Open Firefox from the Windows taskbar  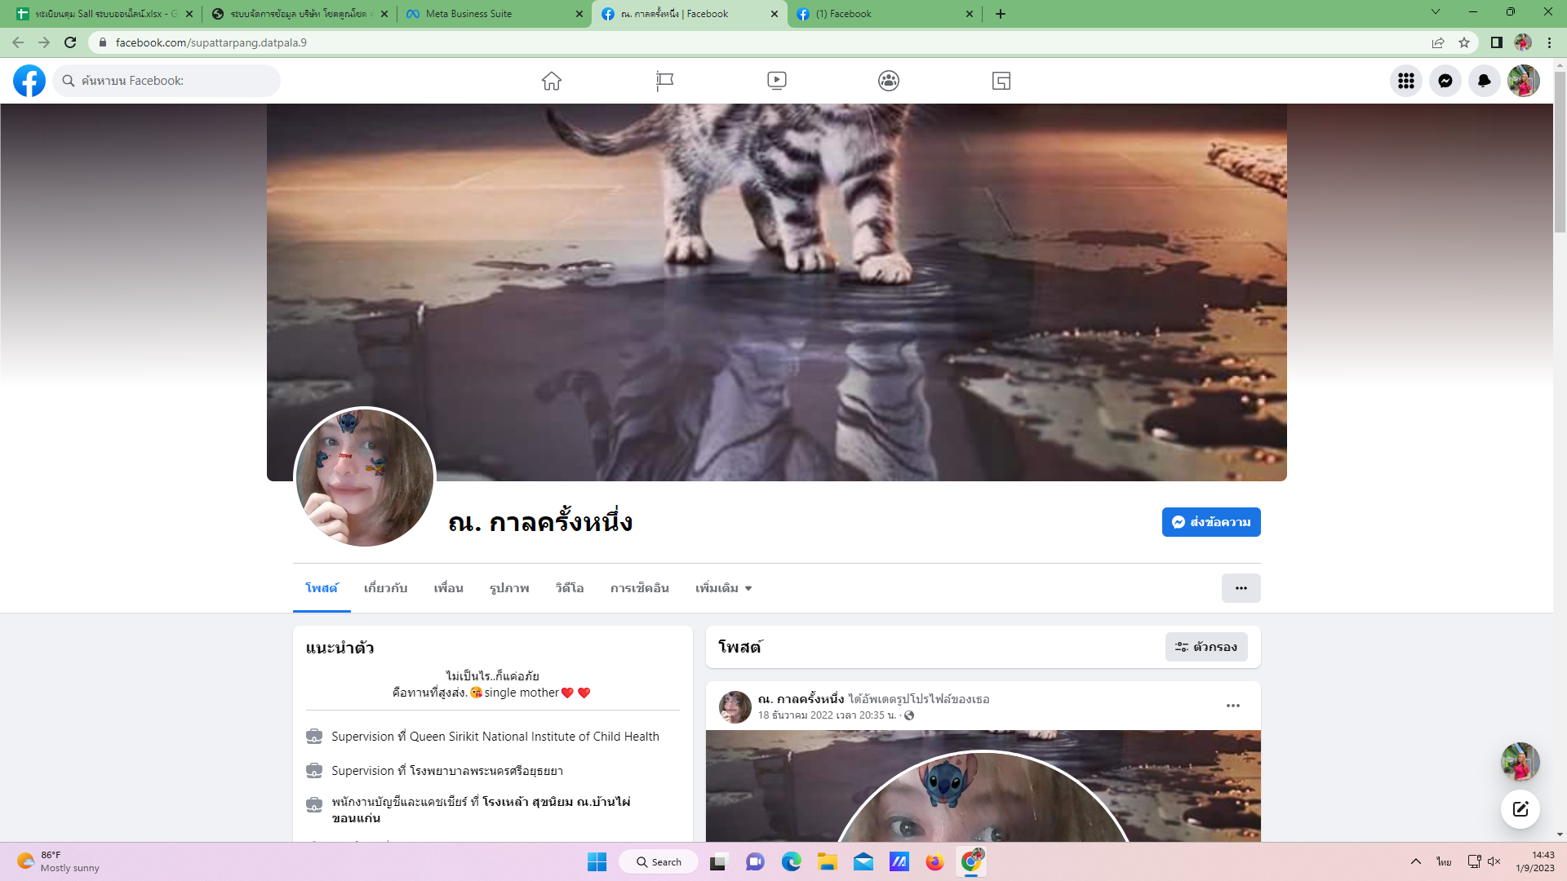pyautogui.click(x=934, y=862)
